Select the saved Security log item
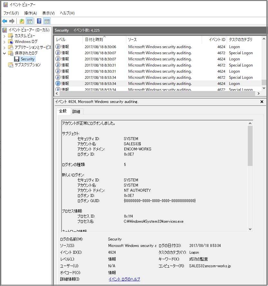The image size is (268, 286). click(x=24, y=59)
